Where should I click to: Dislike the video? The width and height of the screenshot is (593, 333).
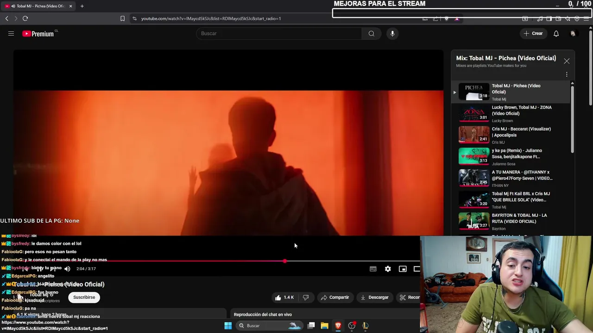point(306,297)
